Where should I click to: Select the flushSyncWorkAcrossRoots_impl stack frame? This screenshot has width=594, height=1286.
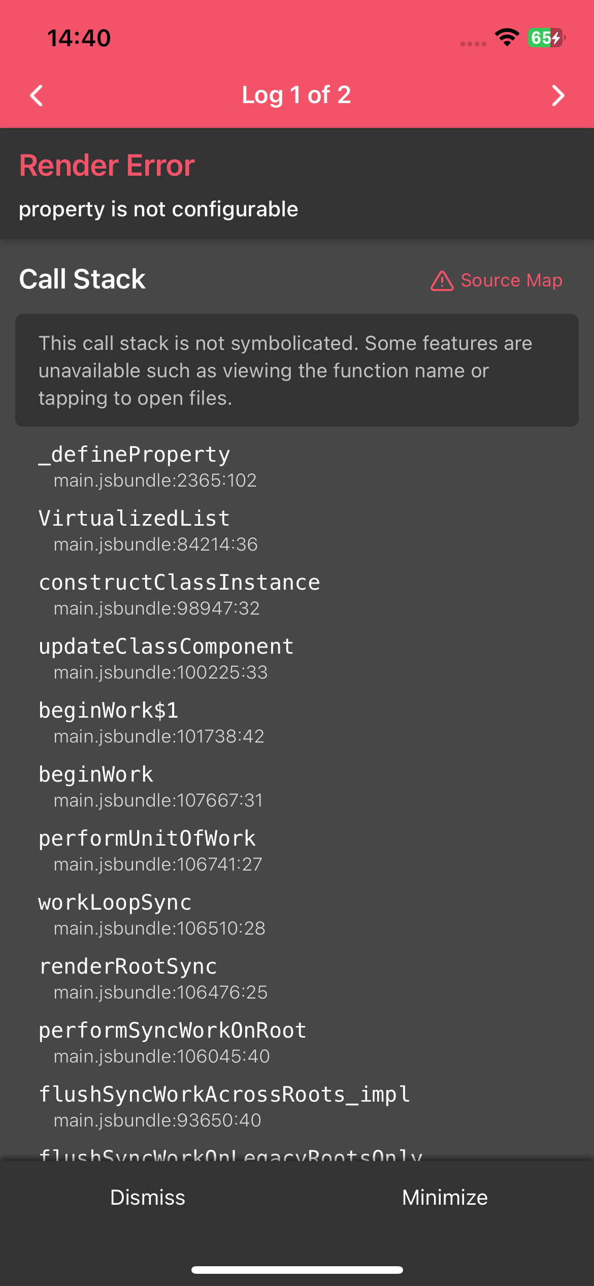pos(297,1106)
